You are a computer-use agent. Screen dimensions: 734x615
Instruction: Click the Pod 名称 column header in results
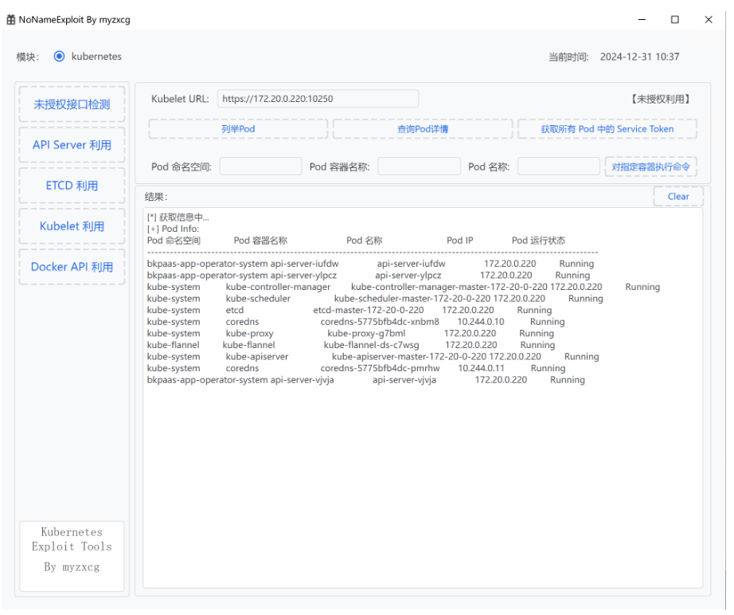click(x=365, y=241)
